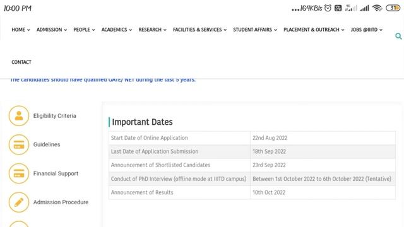The width and height of the screenshot is (404, 227).
Task: Click the "Between 1st October 2022" date cell
Action: (x=323, y=178)
